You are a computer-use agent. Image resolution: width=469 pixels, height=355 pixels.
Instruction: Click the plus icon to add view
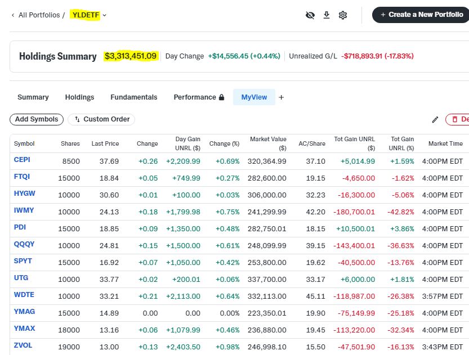[282, 97]
